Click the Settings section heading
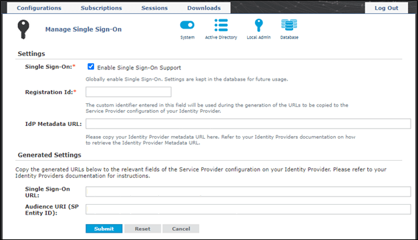Screen dimensions: 418x240 click(31, 53)
